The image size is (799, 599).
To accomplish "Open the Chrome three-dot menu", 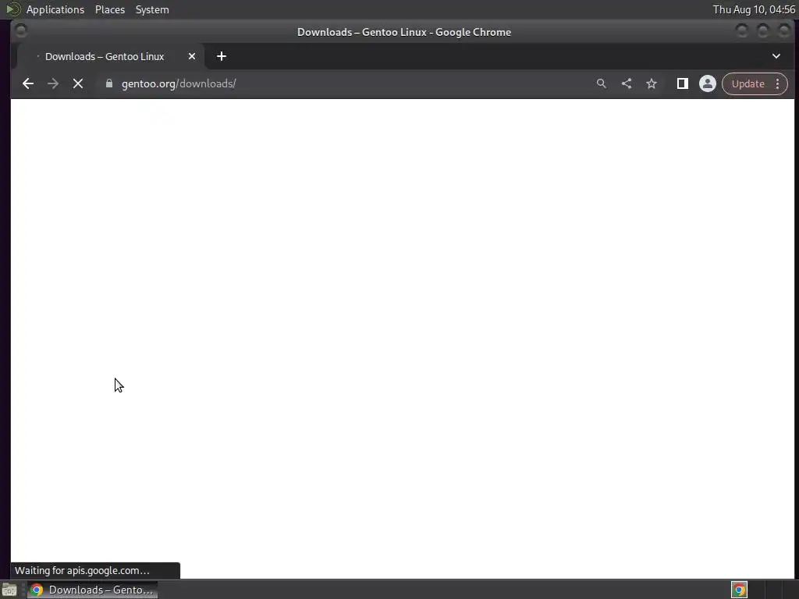I will [778, 83].
